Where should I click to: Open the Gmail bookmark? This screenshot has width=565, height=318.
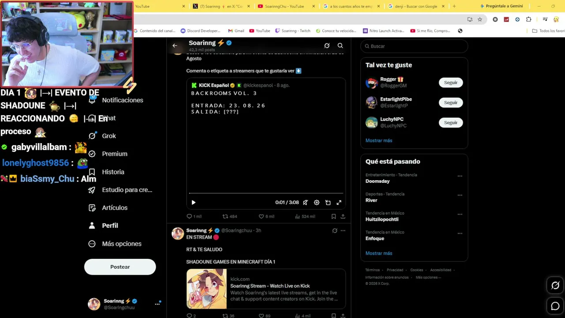[x=236, y=31]
